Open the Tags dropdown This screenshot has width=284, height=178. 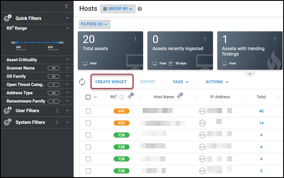[181, 82]
